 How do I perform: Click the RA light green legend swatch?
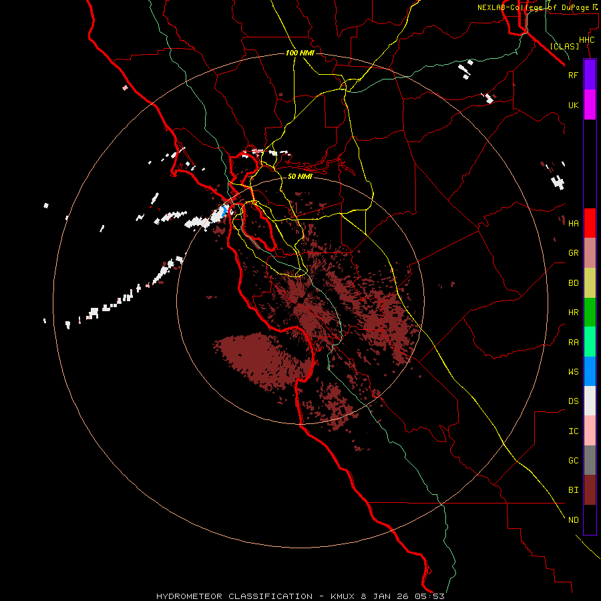[590, 342]
